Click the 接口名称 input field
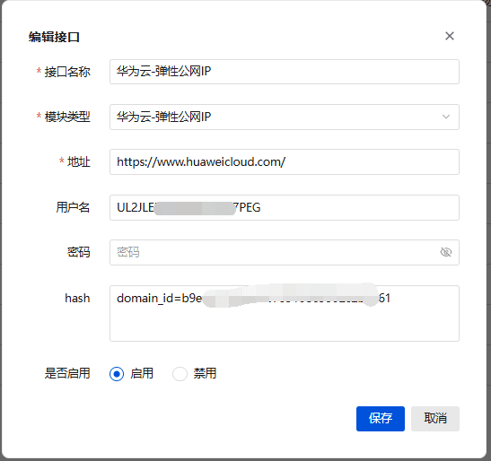The height and width of the screenshot is (461, 491). (x=285, y=72)
